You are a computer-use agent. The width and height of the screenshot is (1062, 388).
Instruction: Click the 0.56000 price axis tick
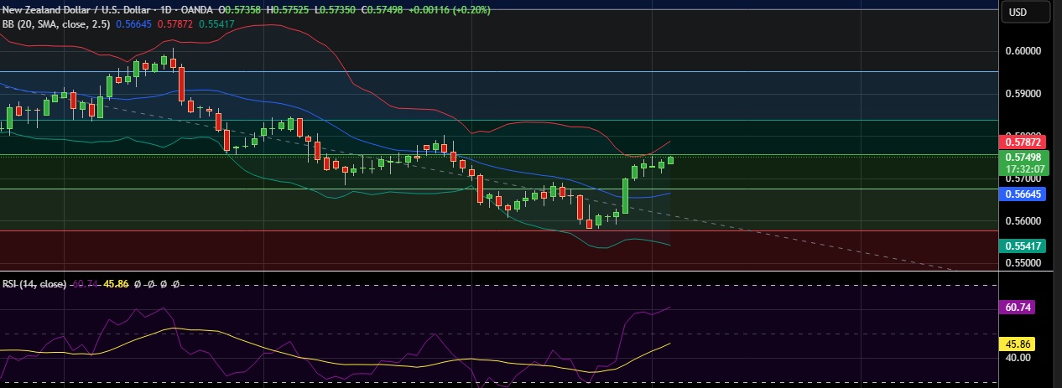click(x=1023, y=221)
